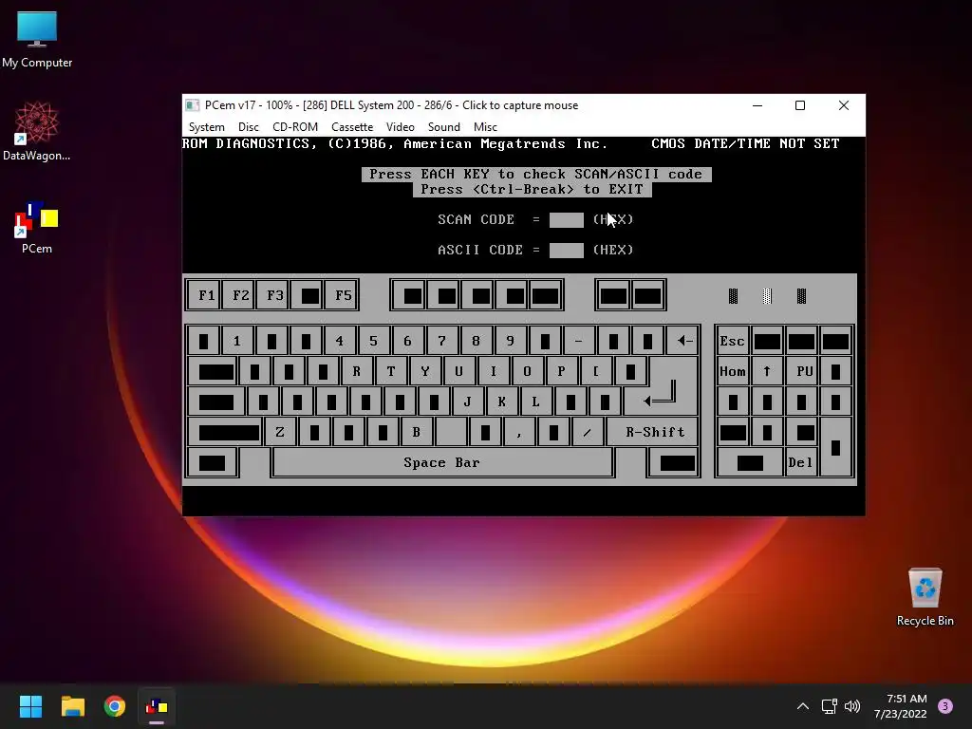The width and height of the screenshot is (972, 729).
Task: Click the Del key on numeric pad
Action: pyautogui.click(x=800, y=462)
